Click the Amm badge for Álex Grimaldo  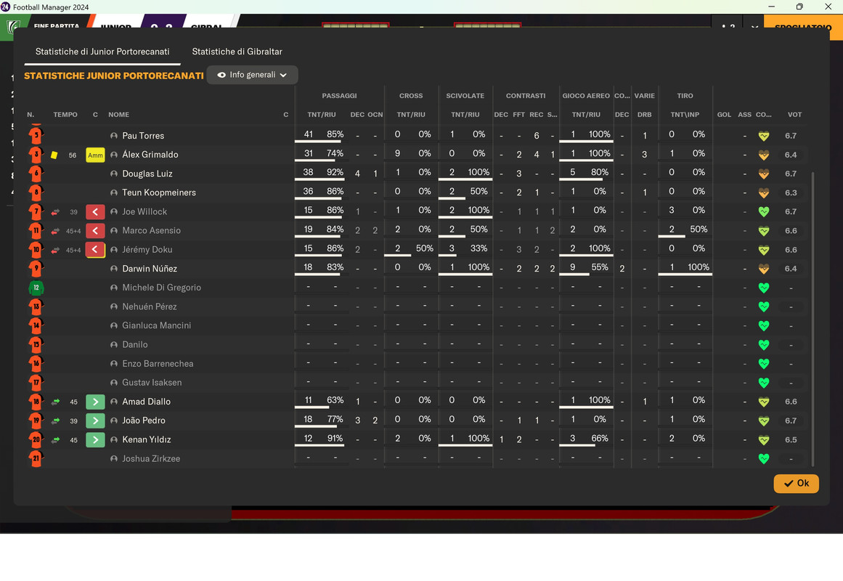coord(95,155)
